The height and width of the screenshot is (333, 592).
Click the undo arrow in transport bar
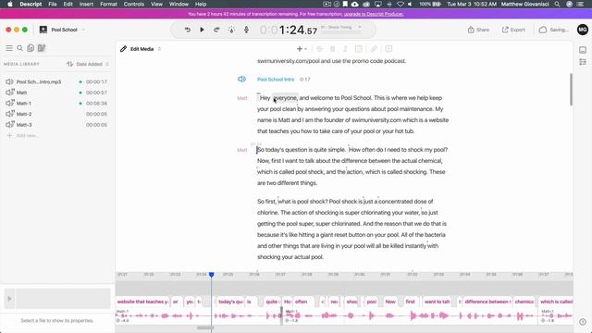pos(188,30)
